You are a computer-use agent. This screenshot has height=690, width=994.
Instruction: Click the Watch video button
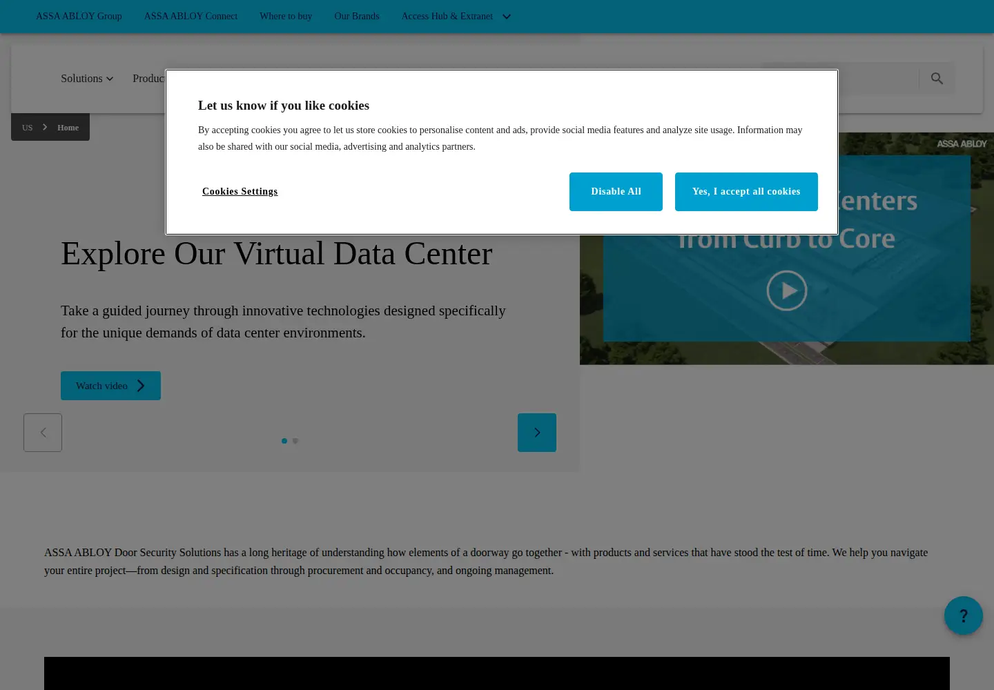click(110, 386)
